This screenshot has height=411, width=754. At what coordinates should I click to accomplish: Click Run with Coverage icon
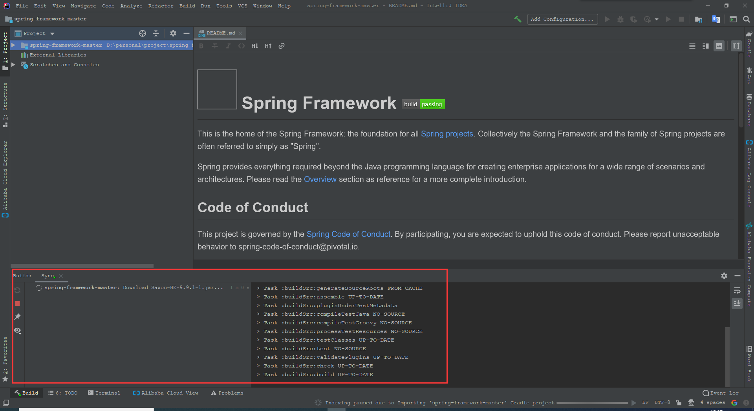point(634,19)
